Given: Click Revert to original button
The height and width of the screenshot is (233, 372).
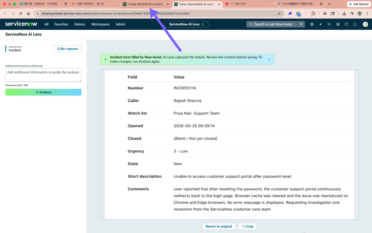Looking at the screenshot, I should 219,226.
